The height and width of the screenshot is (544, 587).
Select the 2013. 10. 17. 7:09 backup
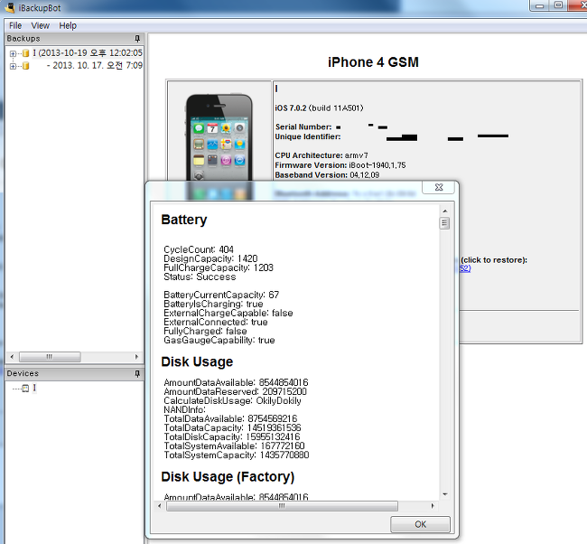coord(94,66)
